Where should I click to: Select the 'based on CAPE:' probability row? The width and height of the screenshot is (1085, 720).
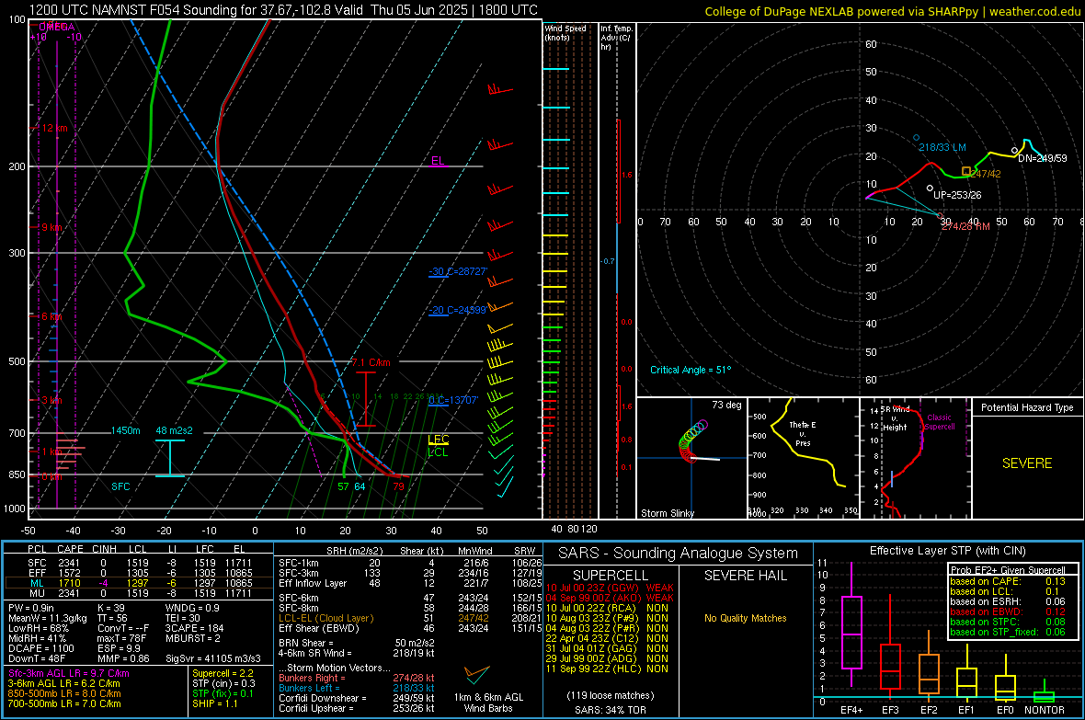coord(1008,581)
